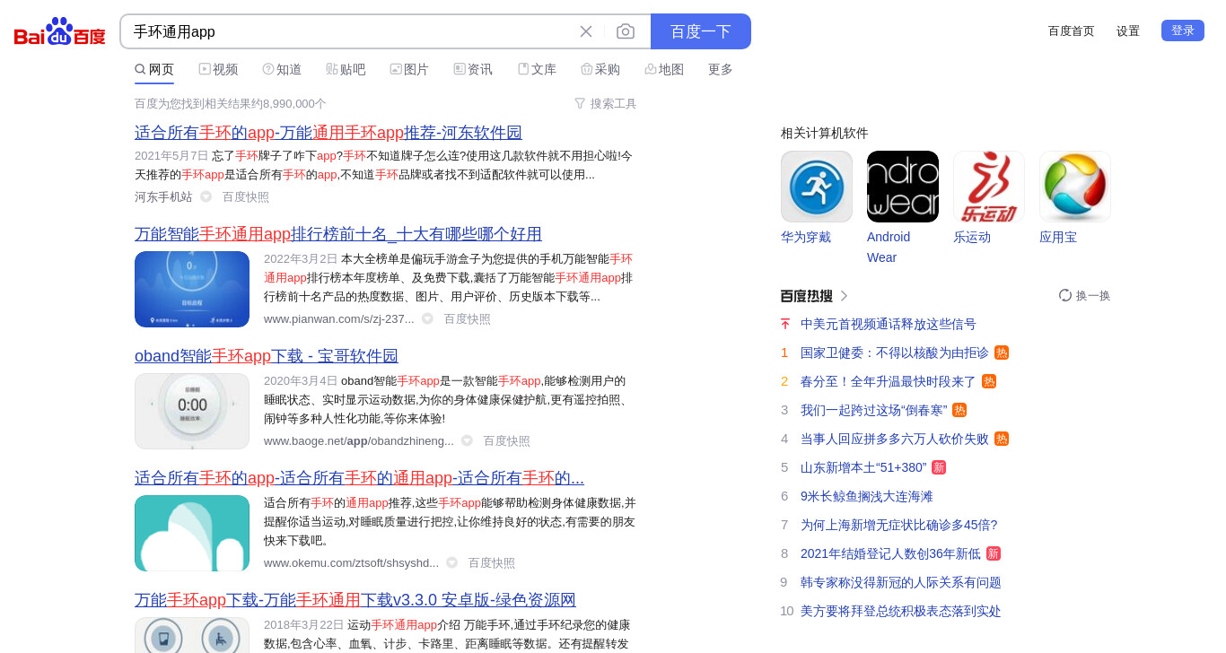This screenshot has width=1226, height=653.
Task: Open 百度快照 for 河东手机站 result
Action: (x=246, y=196)
